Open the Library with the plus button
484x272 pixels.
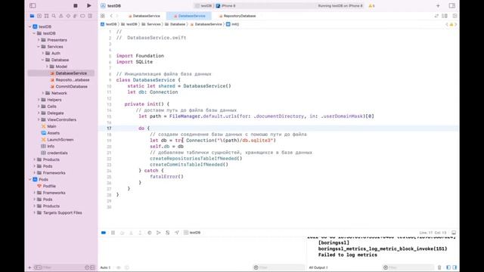pos(438,5)
